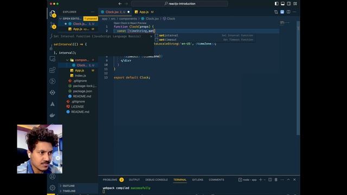Open the root .gitignore file
The width and height of the screenshot is (347, 195).
click(x=78, y=101)
